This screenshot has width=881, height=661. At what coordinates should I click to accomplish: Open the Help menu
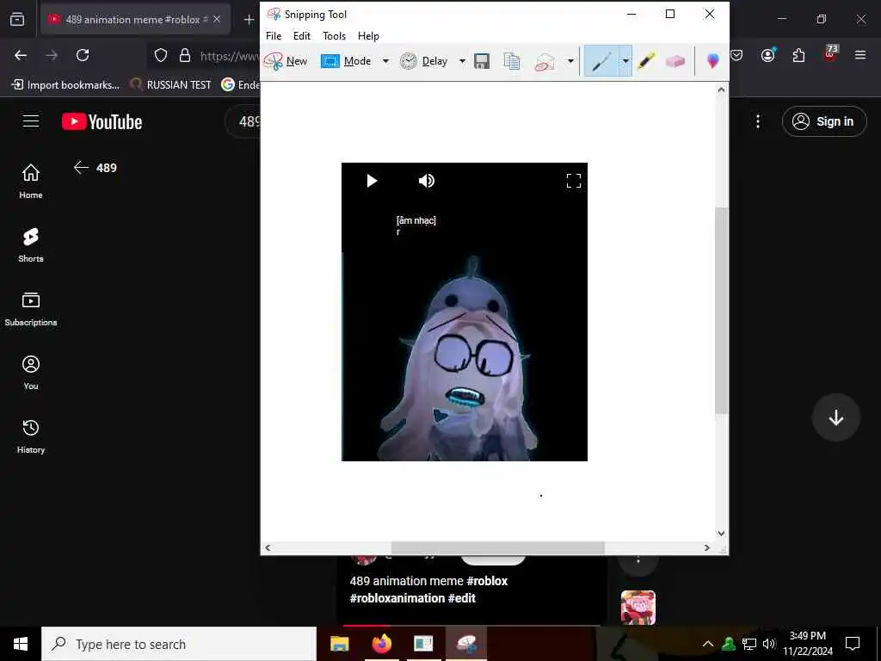tap(368, 36)
